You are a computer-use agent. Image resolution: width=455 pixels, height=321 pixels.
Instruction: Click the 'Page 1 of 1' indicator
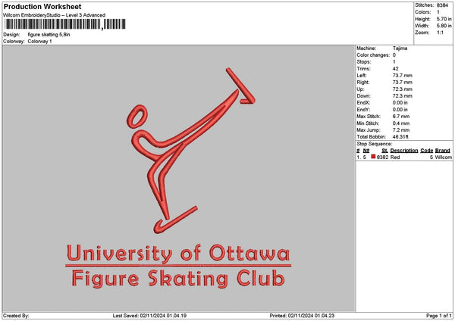tap(439, 316)
